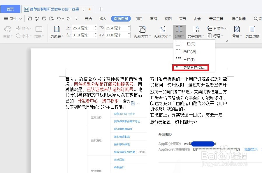Toggle the 分栏 columns button
The height and width of the screenshot is (173, 262).
[x=179, y=32]
